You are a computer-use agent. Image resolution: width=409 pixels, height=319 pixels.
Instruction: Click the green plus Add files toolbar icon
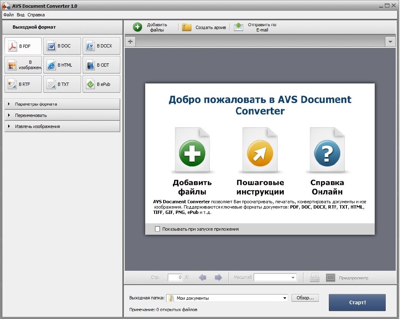[x=137, y=27]
